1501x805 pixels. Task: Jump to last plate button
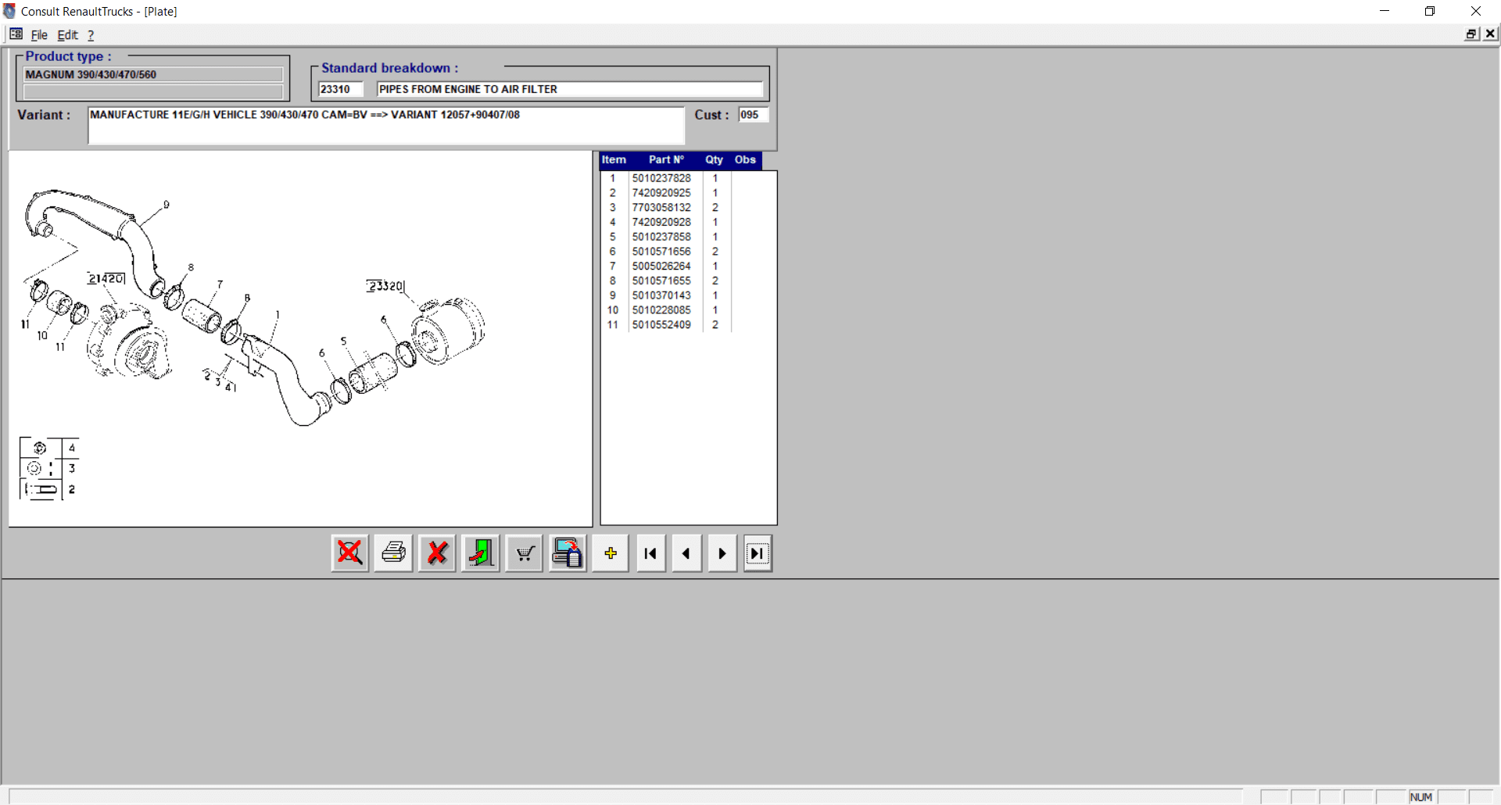click(x=758, y=553)
